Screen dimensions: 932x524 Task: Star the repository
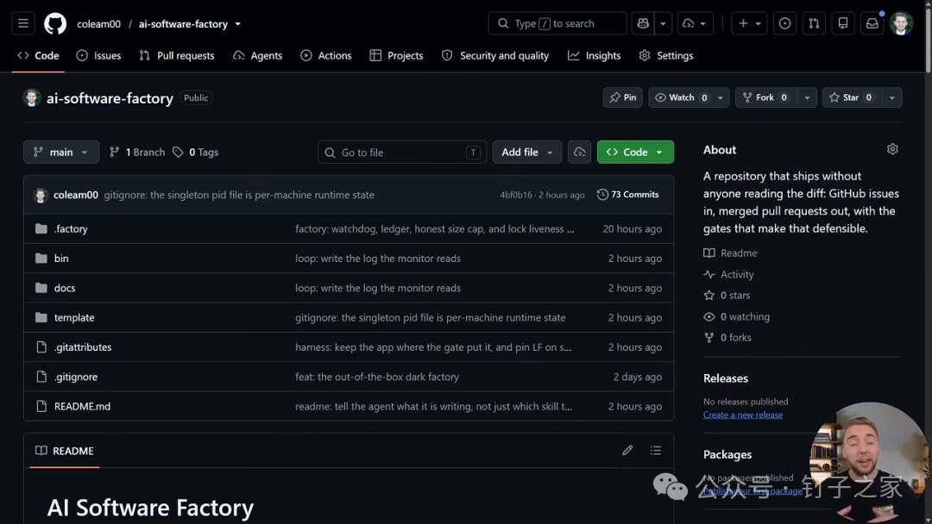pos(853,97)
